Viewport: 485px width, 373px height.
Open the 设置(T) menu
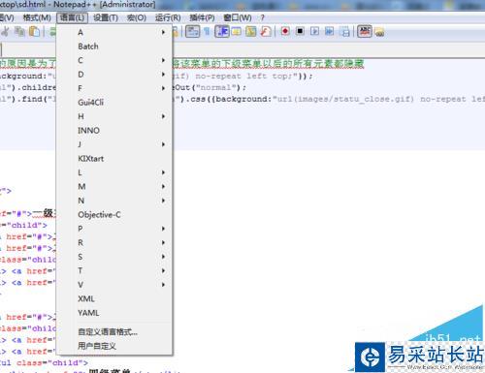[106, 17]
